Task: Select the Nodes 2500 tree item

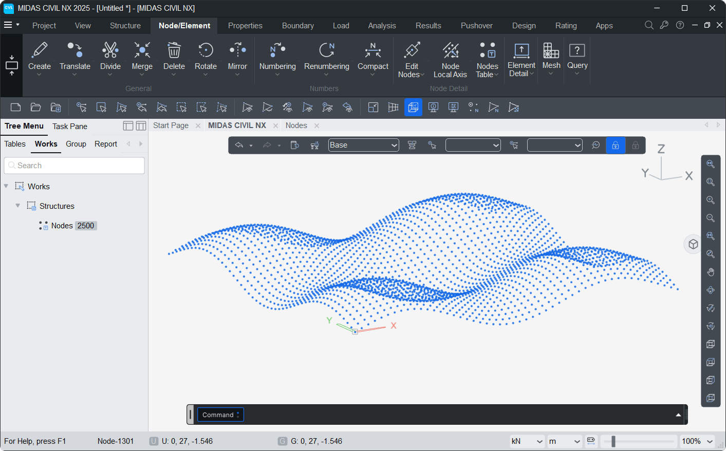Action: (x=68, y=226)
